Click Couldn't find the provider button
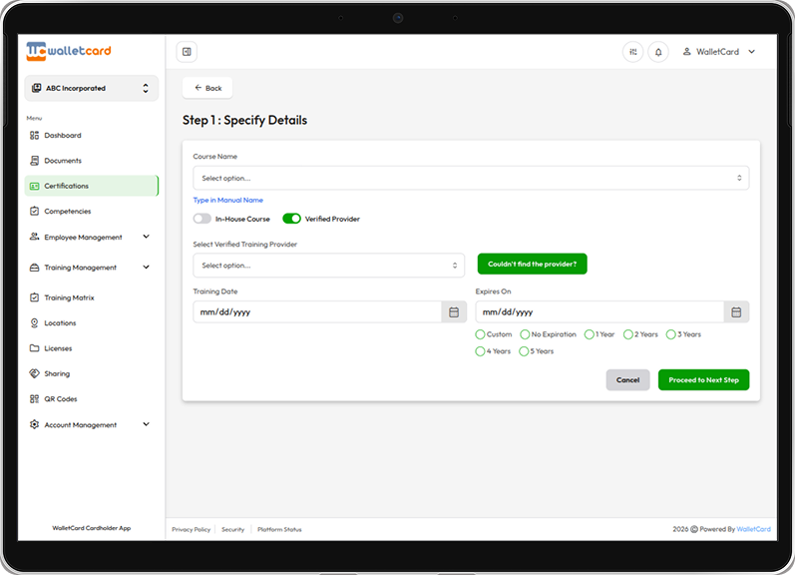This screenshot has height=575, width=795. (532, 264)
